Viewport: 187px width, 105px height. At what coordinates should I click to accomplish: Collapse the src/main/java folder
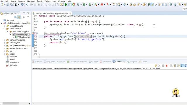[5, 29]
